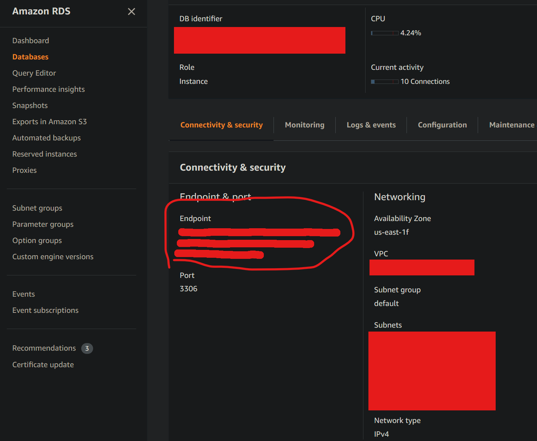Open Automated backups

46,138
